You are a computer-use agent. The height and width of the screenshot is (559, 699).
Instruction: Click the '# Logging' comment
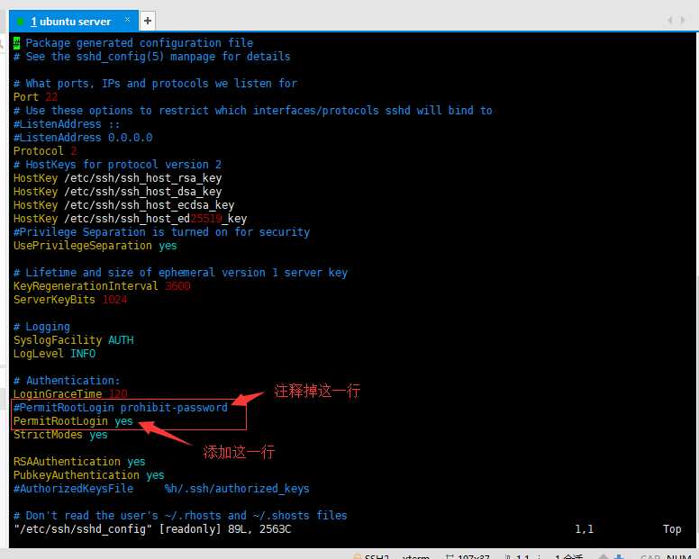(x=41, y=327)
